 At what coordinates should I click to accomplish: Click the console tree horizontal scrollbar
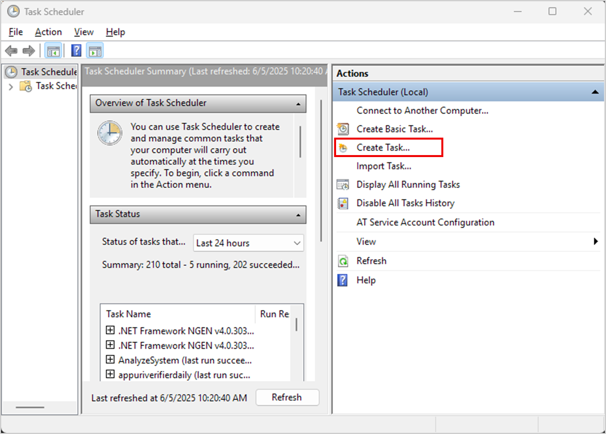click(30, 407)
